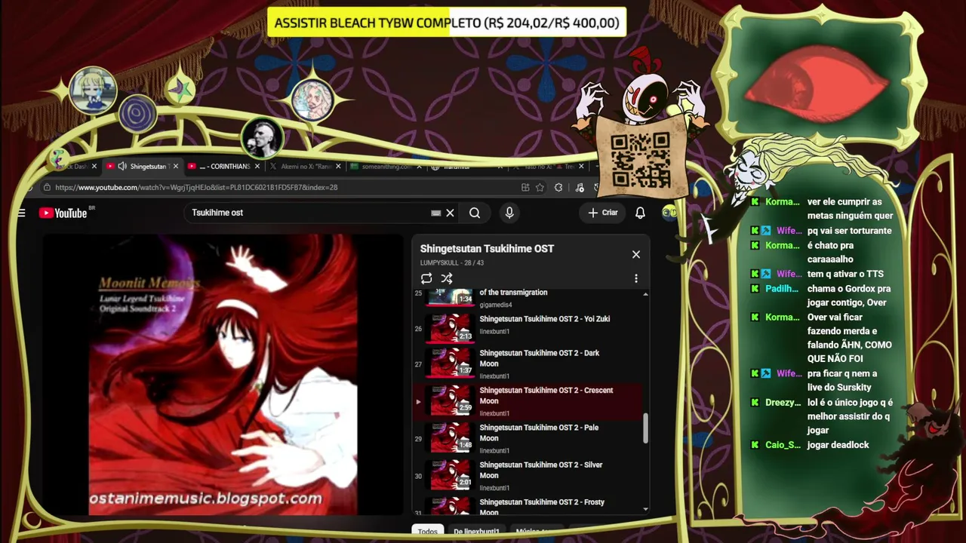Switch to the Akemi no X tab
966x543 pixels.
tap(306, 166)
